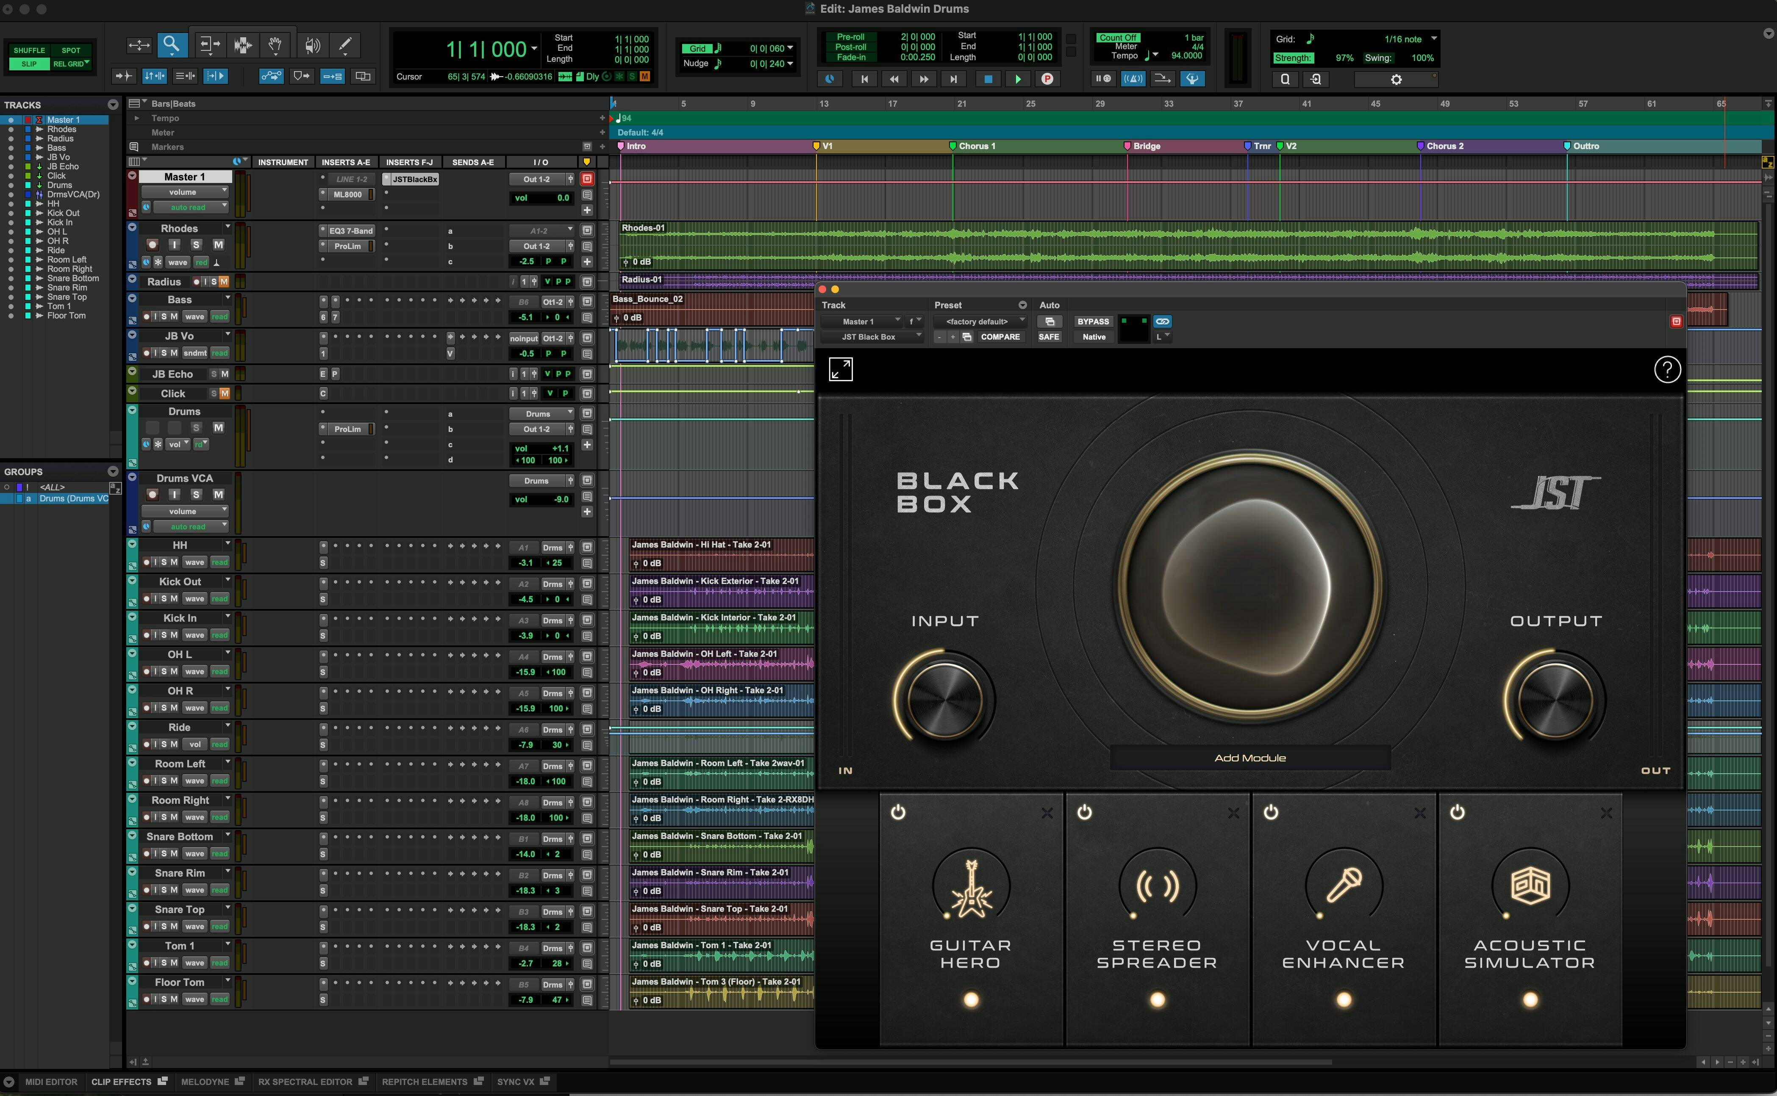Select the Zoomer tool in the toolbar
Image resolution: width=1777 pixels, height=1096 pixels.
[172, 45]
